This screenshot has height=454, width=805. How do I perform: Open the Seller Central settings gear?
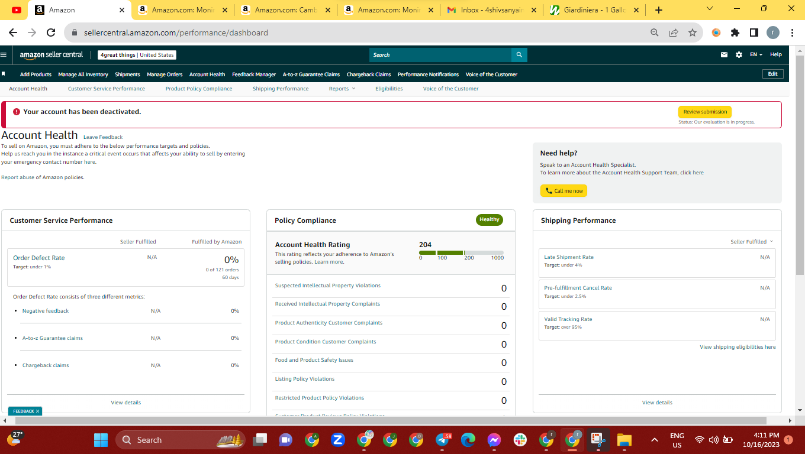(x=739, y=54)
